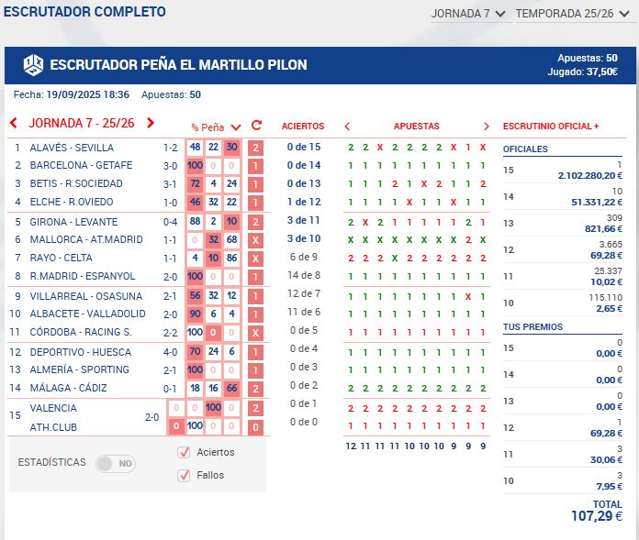Select the ALMERÍA - SPORTING match
The height and width of the screenshot is (540, 639).
tap(80, 369)
